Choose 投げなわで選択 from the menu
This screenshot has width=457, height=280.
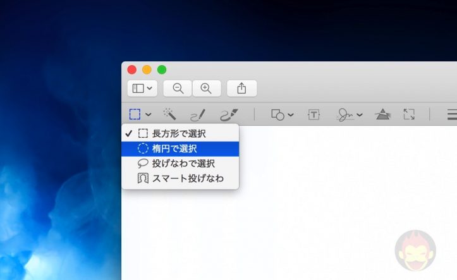[x=180, y=164]
